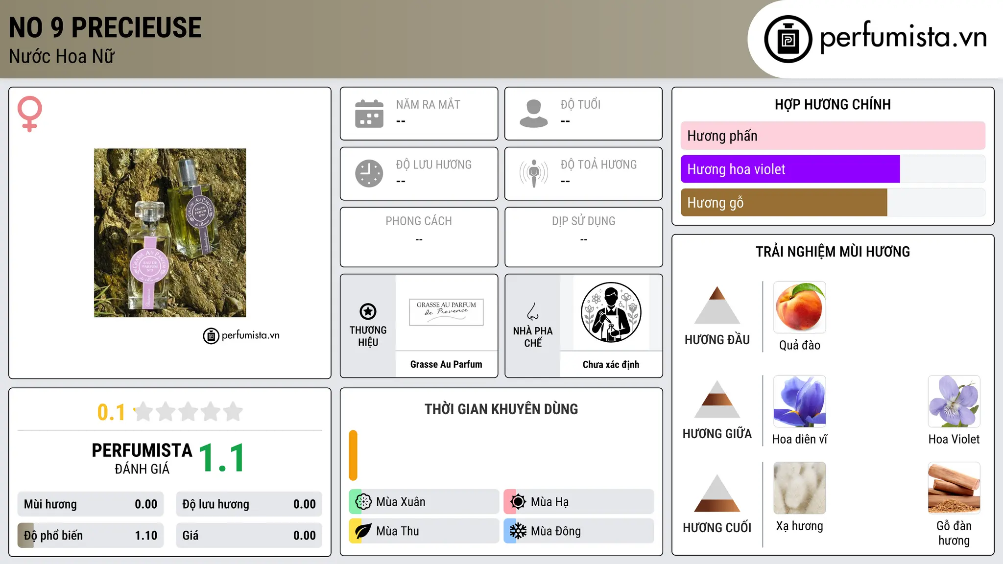Select the Quả đào peach note image
The width and height of the screenshot is (1003, 564).
pyautogui.click(x=800, y=307)
